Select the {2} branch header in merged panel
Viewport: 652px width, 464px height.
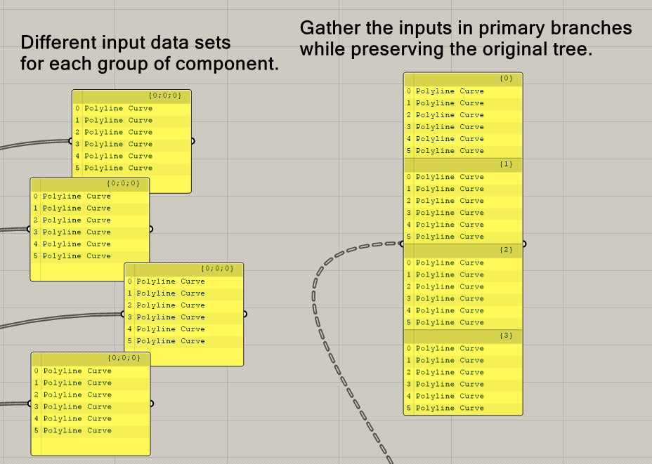tap(463, 250)
